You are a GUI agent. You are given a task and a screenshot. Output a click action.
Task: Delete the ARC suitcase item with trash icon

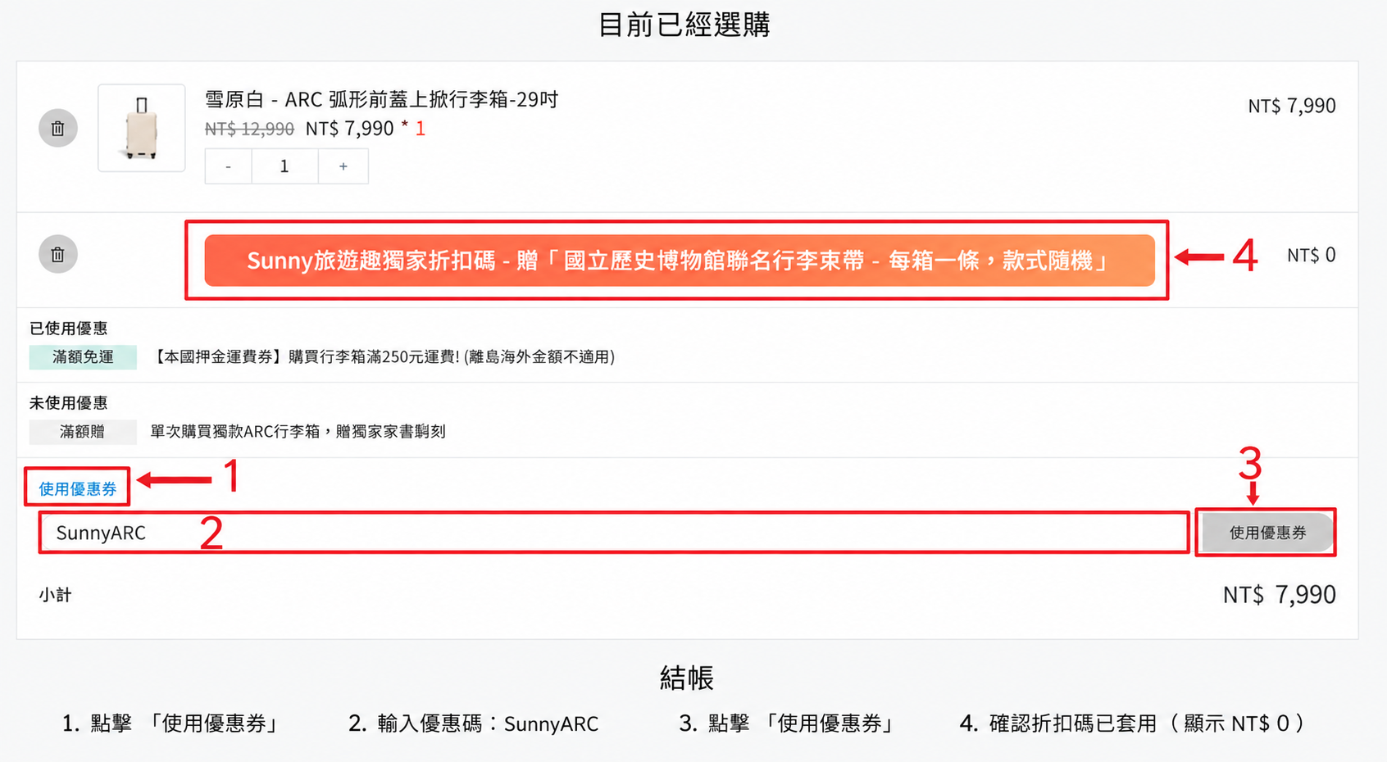[x=57, y=128]
